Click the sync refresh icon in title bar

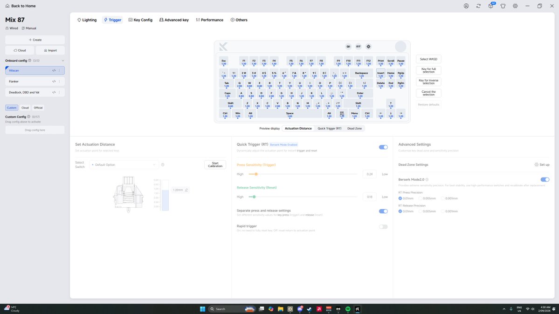[478, 6]
